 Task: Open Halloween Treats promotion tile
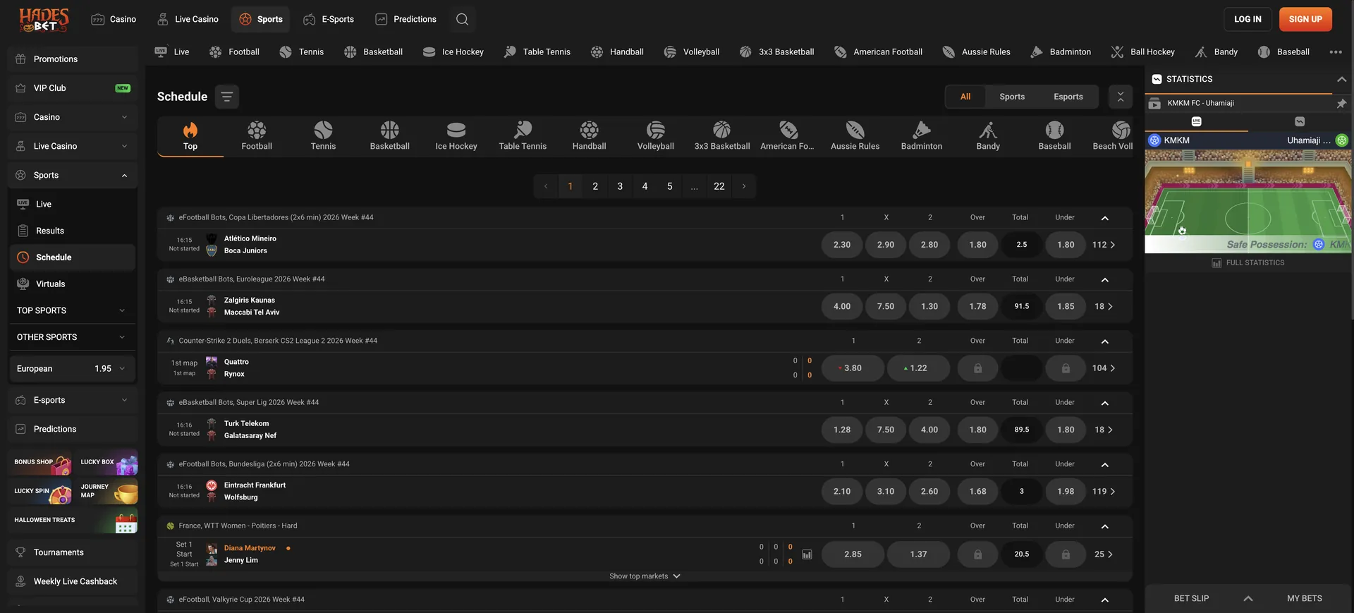pyautogui.click(x=74, y=520)
